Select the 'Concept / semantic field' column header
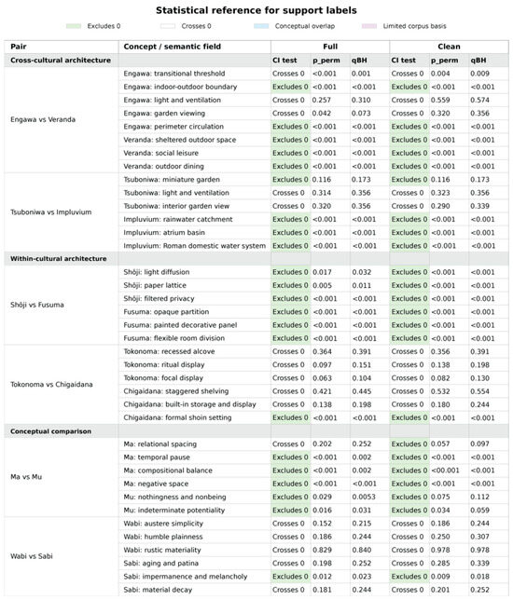The height and width of the screenshot is (600, 513). [x=195, y=47]
